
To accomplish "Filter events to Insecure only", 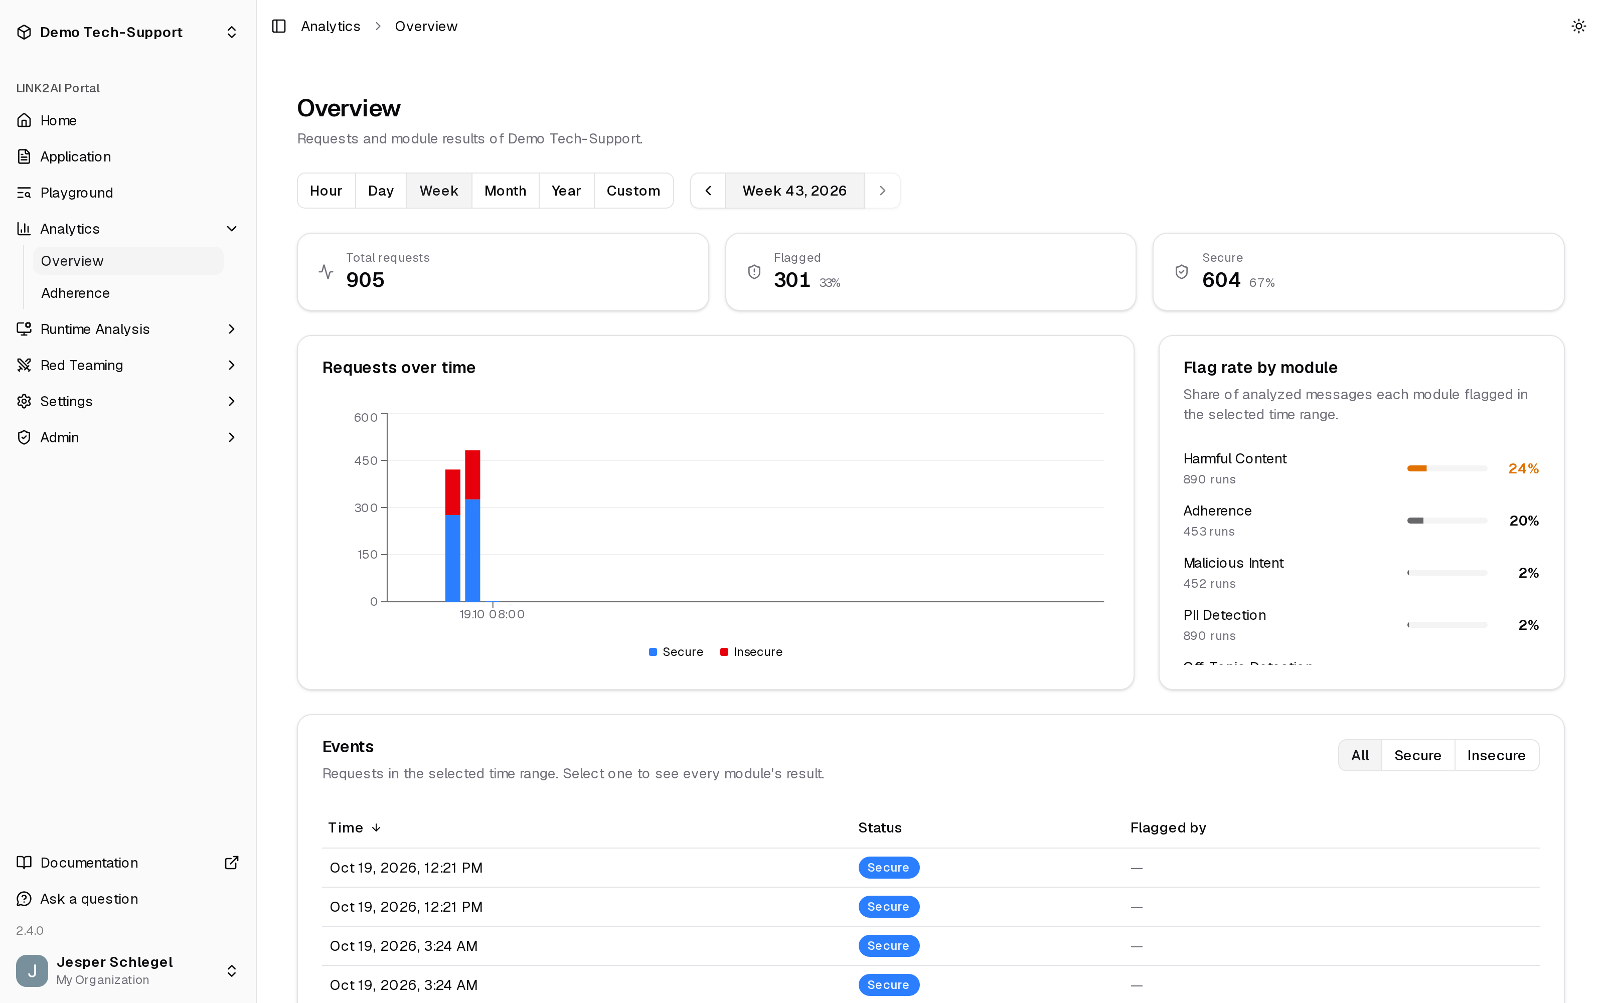I will click(1496, 756).
